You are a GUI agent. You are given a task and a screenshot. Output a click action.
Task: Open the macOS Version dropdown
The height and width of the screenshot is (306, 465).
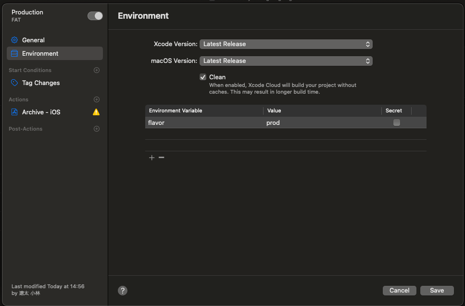(286, 61)
